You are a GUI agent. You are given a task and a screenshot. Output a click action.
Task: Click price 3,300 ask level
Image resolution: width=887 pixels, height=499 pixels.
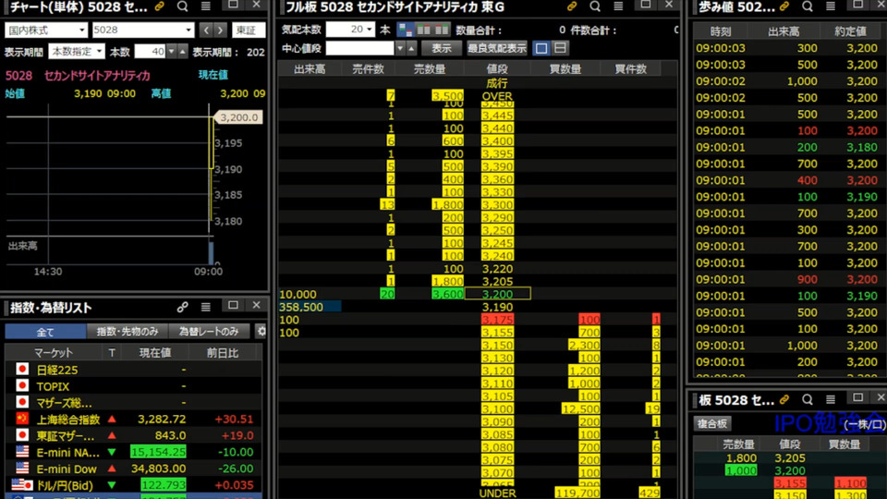point(497,205)
